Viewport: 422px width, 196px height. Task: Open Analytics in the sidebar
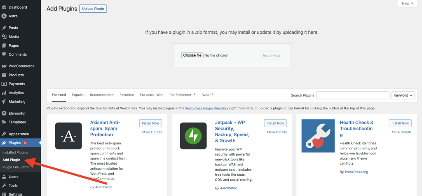point(16,93)
